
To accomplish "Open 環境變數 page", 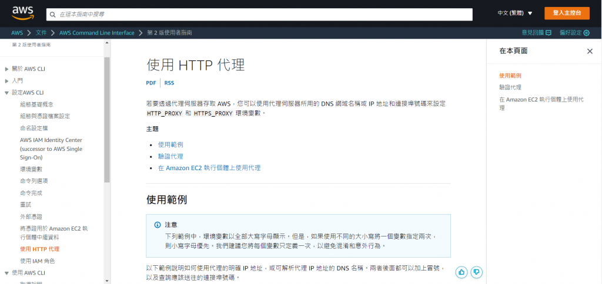I will [31, 169].
